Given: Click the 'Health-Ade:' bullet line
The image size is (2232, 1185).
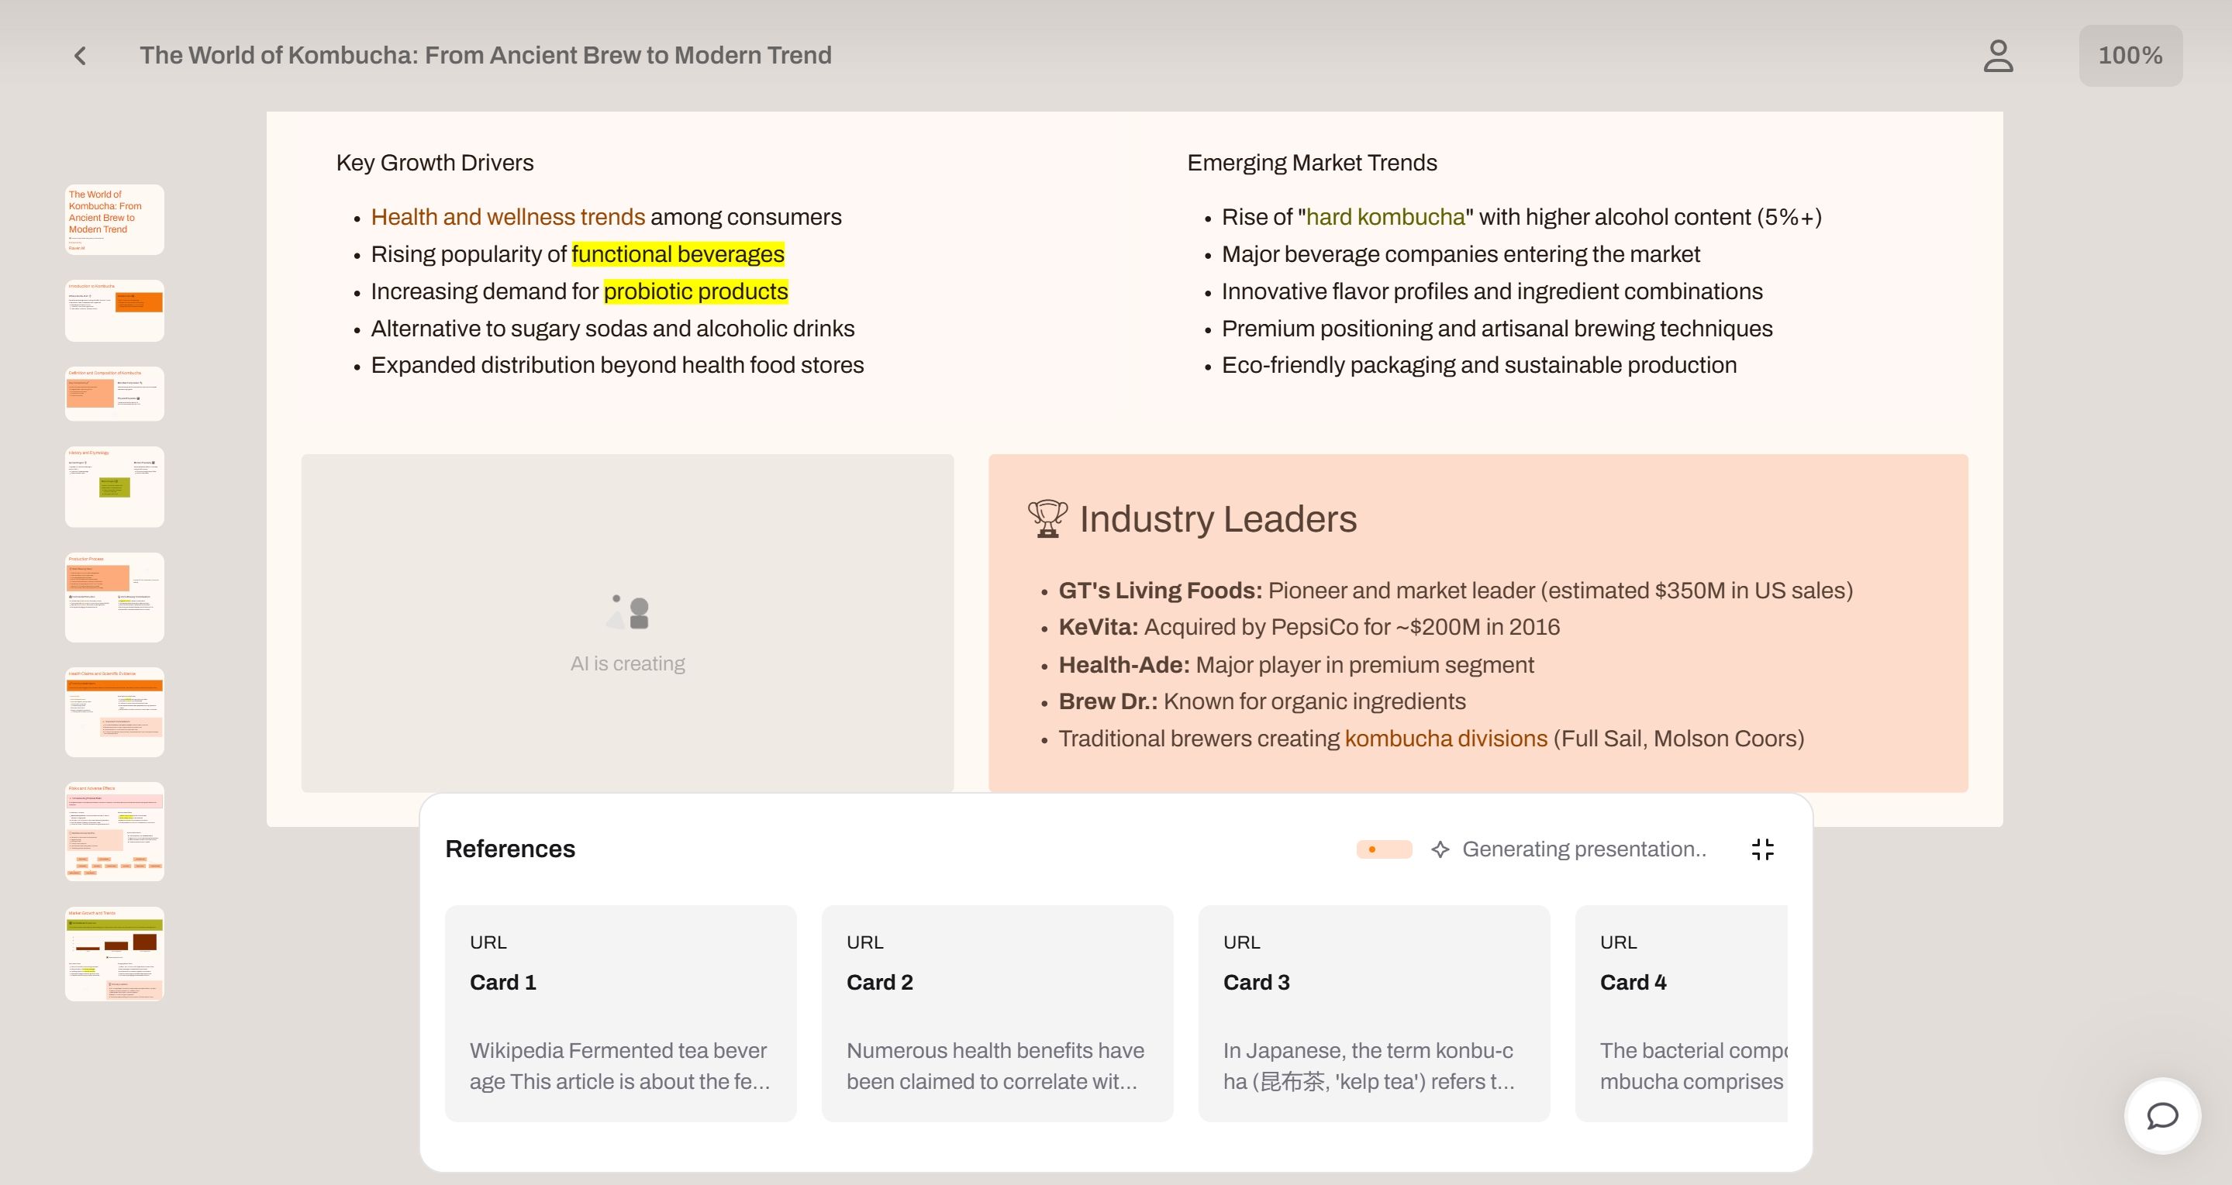Looking at the screenshot, I should [x=1296, y=665].
